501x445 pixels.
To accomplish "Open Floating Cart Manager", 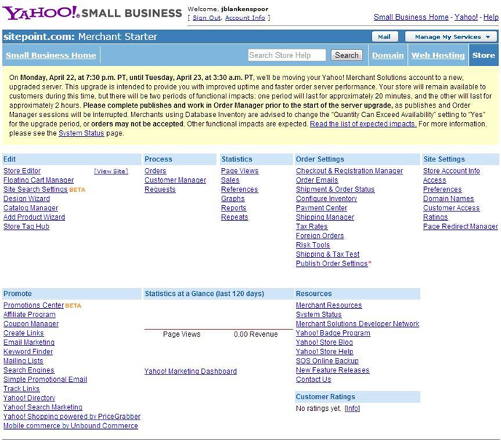I will 39,180.
